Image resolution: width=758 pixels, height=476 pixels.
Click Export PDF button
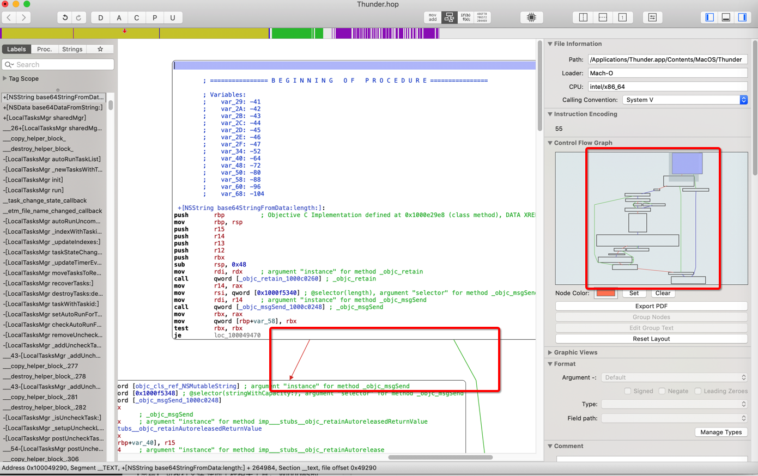coord(651,306)
